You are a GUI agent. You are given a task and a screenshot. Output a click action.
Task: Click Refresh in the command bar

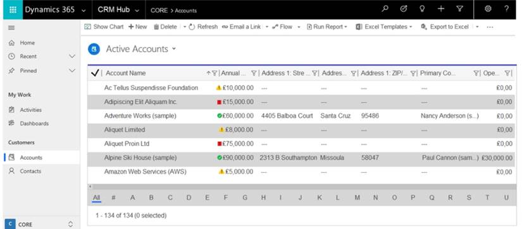[203, 27]
